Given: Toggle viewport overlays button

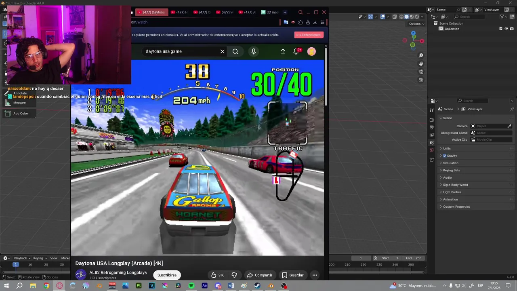Looking at the screenshot, I should pos(382,17).
